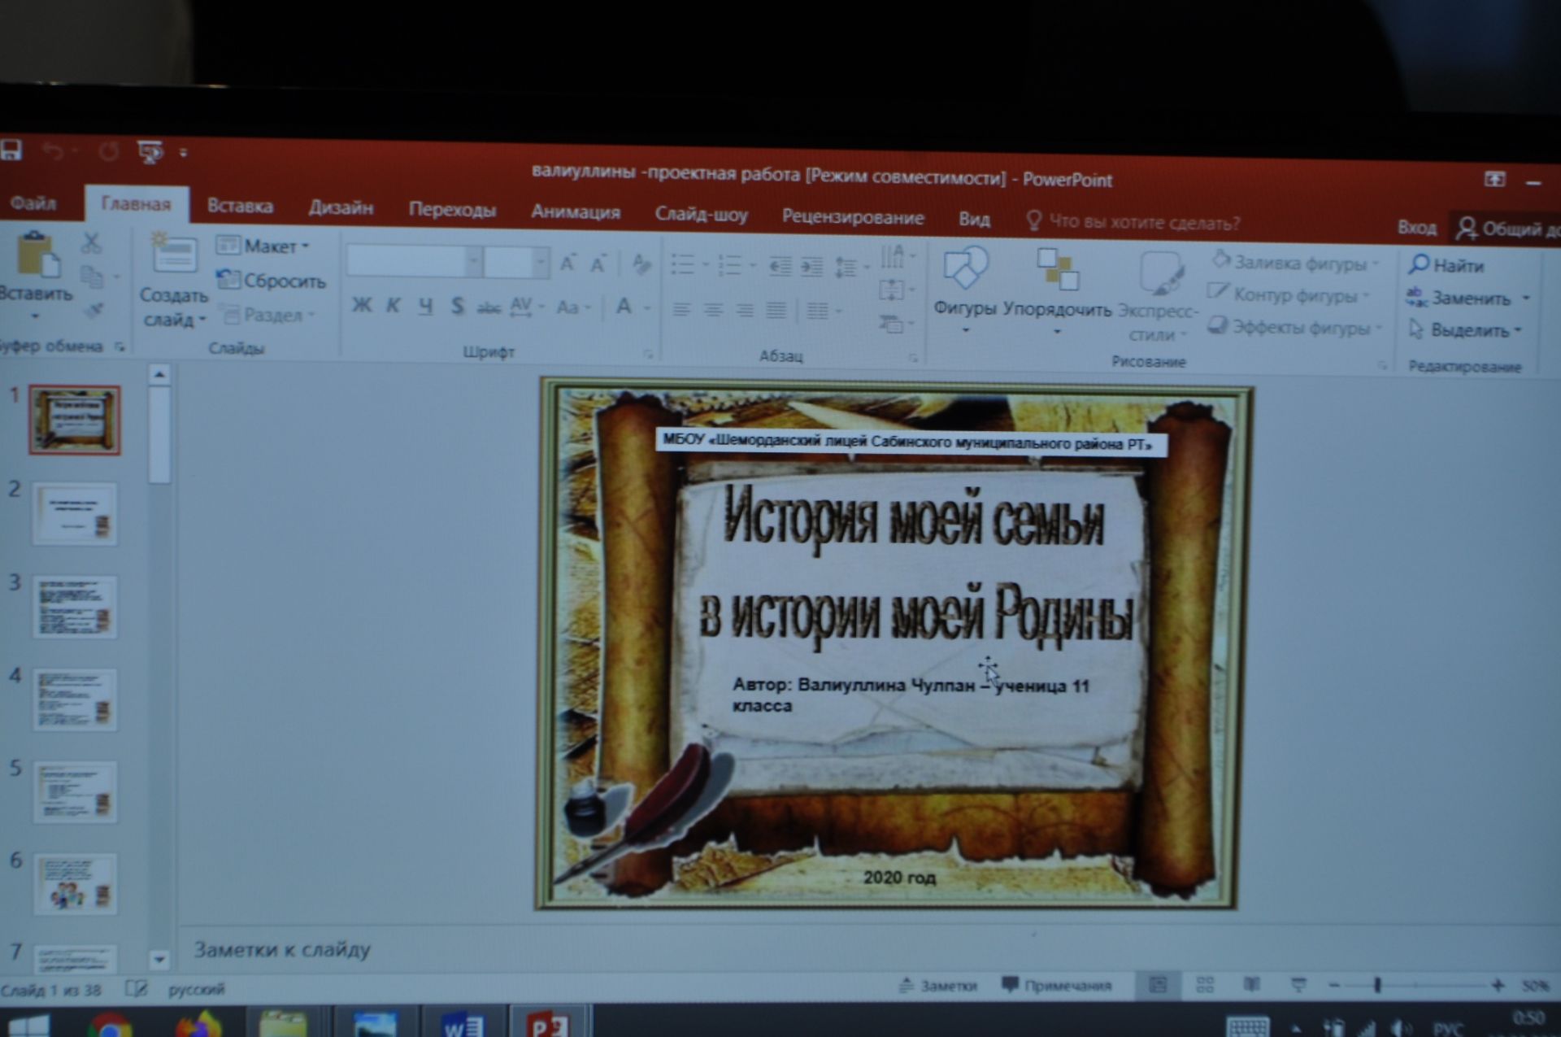
Task: Open the Файл tab
Action: [33, 203]
